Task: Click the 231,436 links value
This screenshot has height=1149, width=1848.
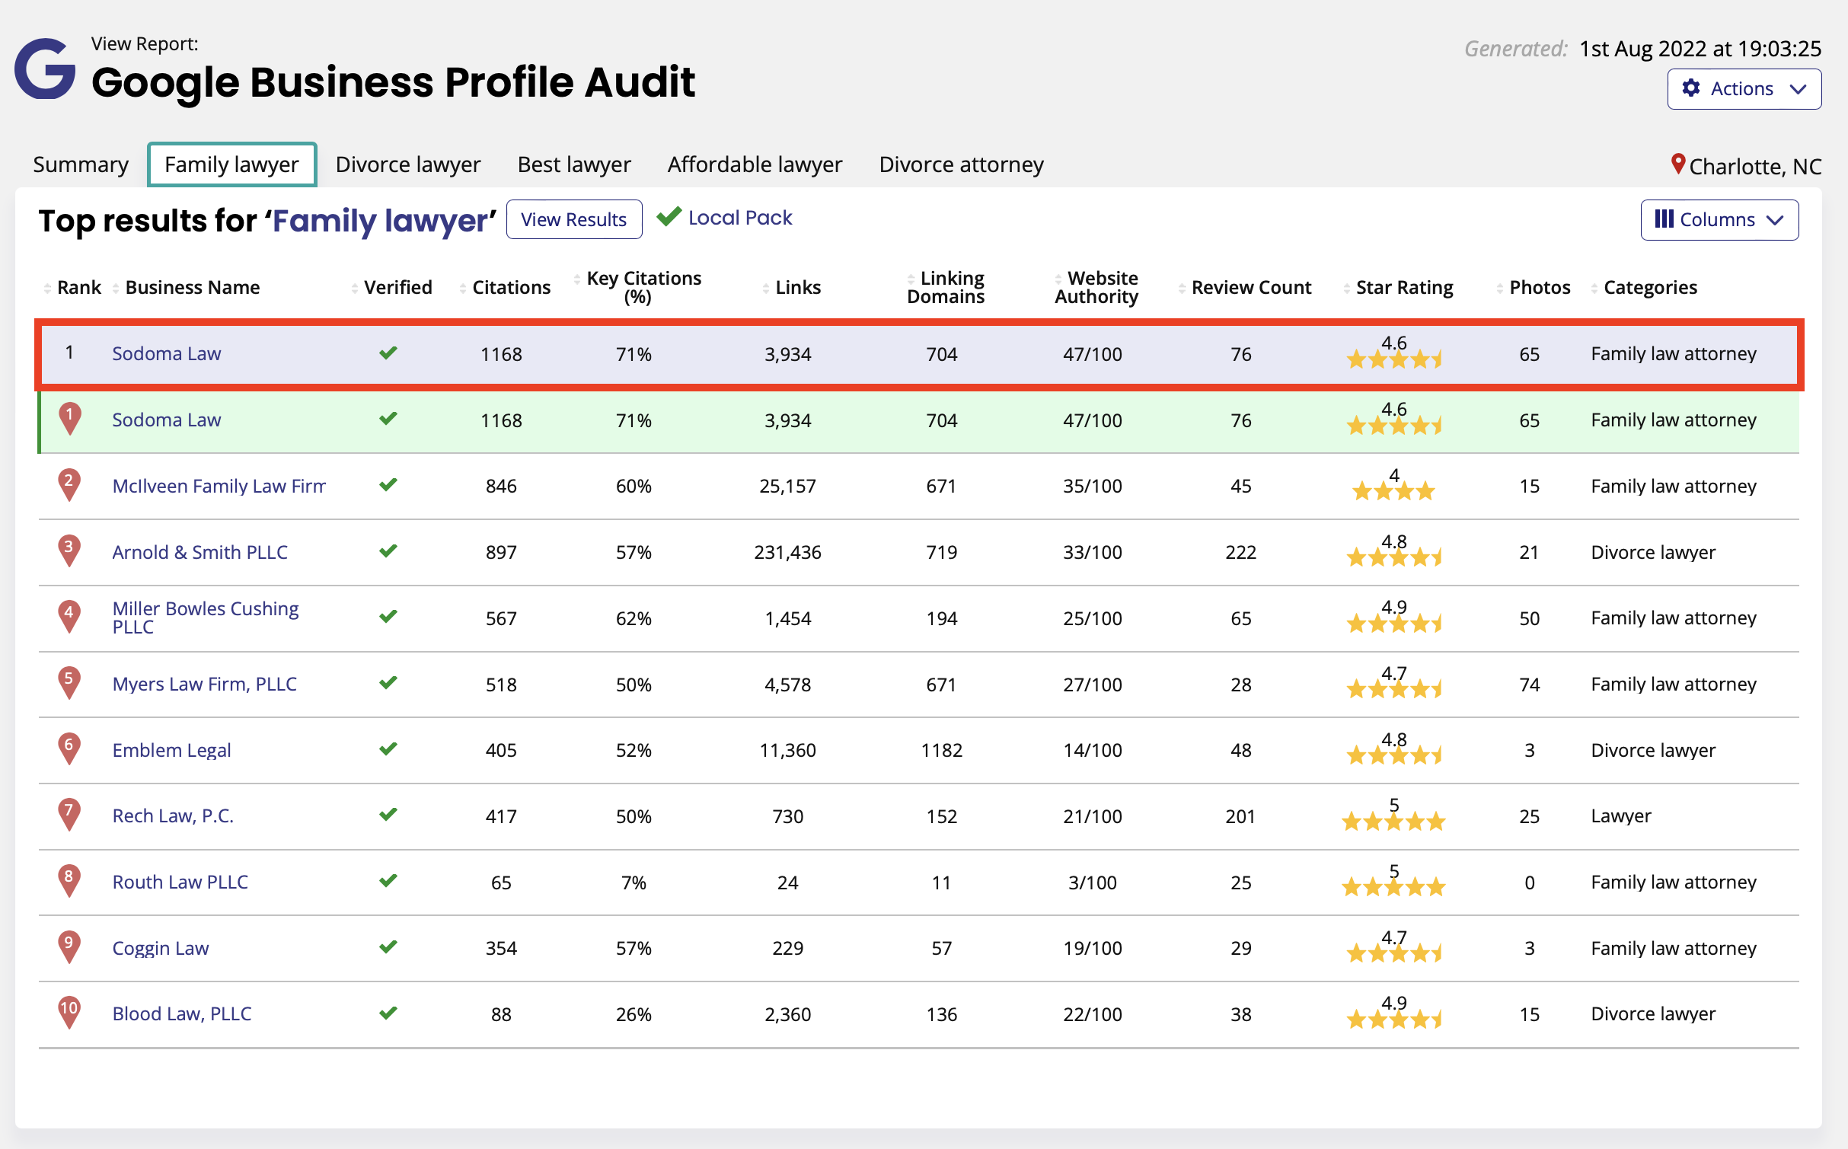Action: [787, 553]
